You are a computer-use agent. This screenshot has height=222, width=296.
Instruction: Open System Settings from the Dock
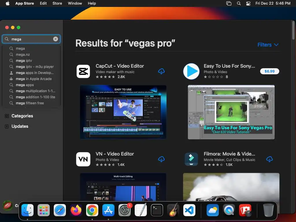(x=125, y=210)
